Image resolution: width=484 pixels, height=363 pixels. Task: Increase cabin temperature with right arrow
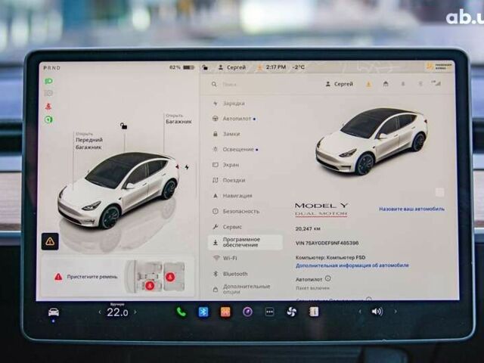pos(135,312)
